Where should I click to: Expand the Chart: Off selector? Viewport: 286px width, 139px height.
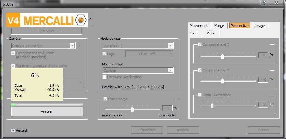pos(149,54)
